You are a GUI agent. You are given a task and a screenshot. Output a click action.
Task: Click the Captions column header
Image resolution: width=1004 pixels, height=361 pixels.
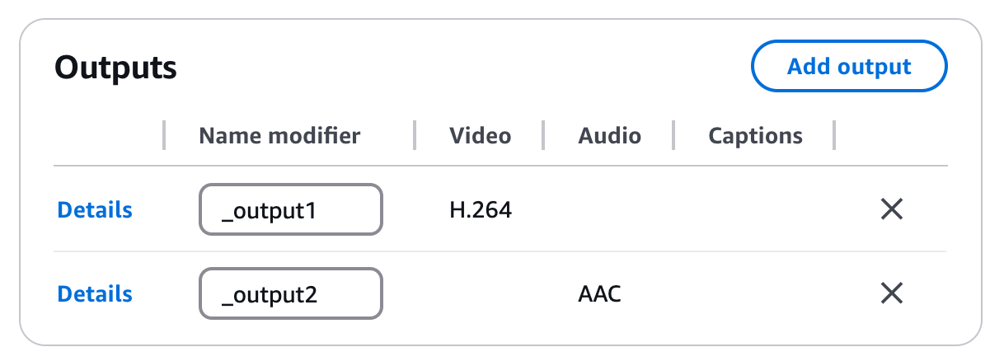coord(755,136)
